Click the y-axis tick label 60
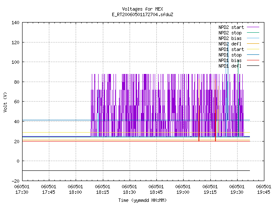 pos(17,102)
